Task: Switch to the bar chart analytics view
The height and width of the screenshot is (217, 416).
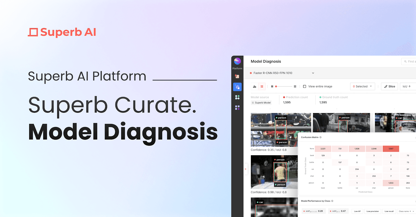Action: [x=255, y=87]
